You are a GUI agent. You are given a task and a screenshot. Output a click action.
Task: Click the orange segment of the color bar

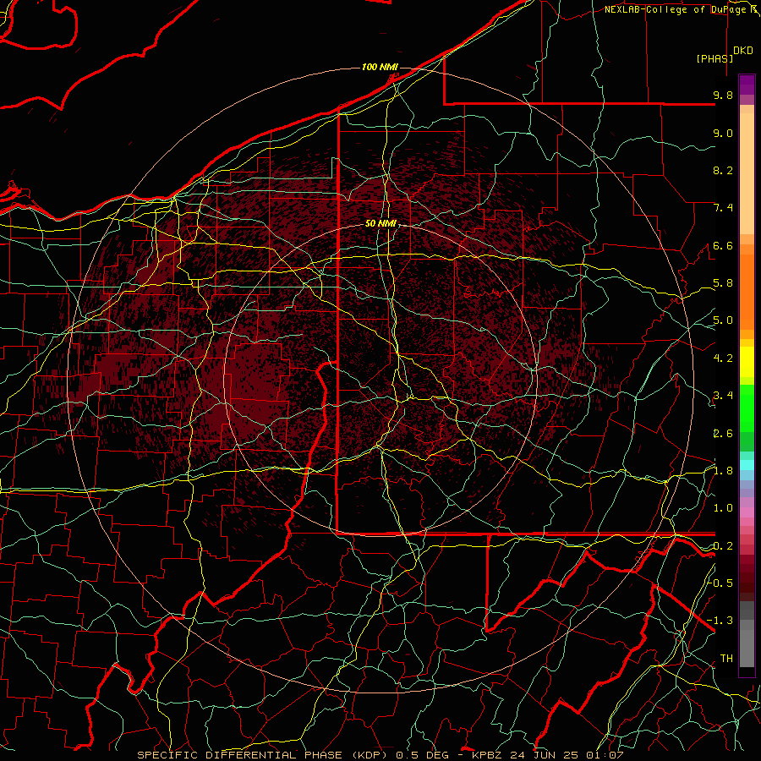747,291
